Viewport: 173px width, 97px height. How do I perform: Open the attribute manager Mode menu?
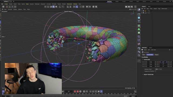pos(145,50)
